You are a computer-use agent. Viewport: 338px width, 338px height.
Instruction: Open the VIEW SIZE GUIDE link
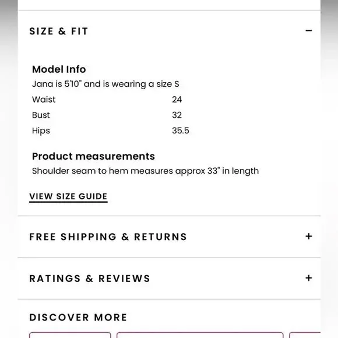68,197
